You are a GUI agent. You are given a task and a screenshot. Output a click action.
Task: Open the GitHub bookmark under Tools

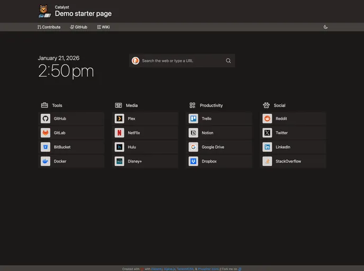coord(60,119)
